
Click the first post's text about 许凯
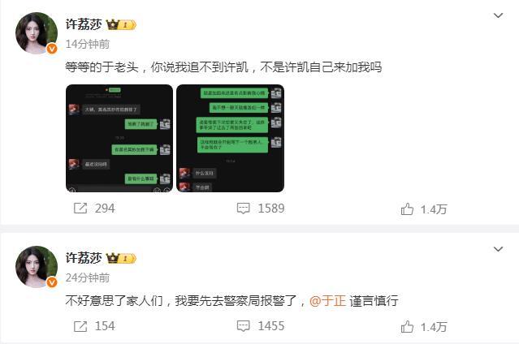pyautogui.click(x=223, y=67)
